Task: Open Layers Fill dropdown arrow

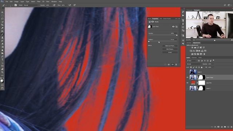Action: [x=213, y=67]
